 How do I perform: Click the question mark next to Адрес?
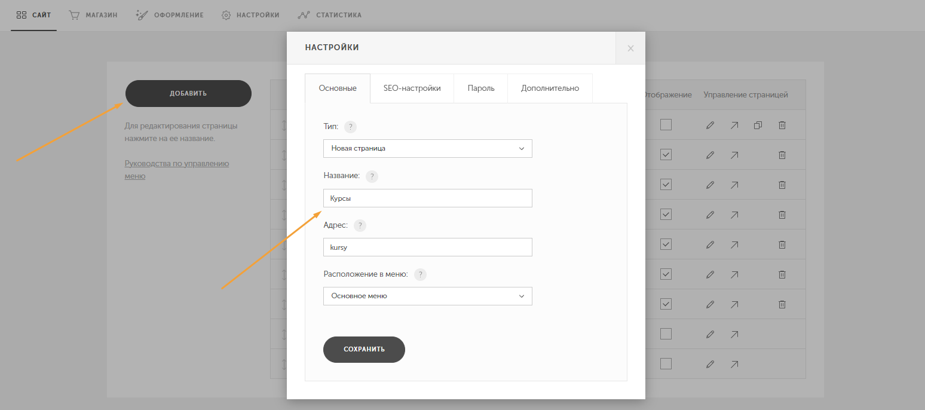(360, 225)
